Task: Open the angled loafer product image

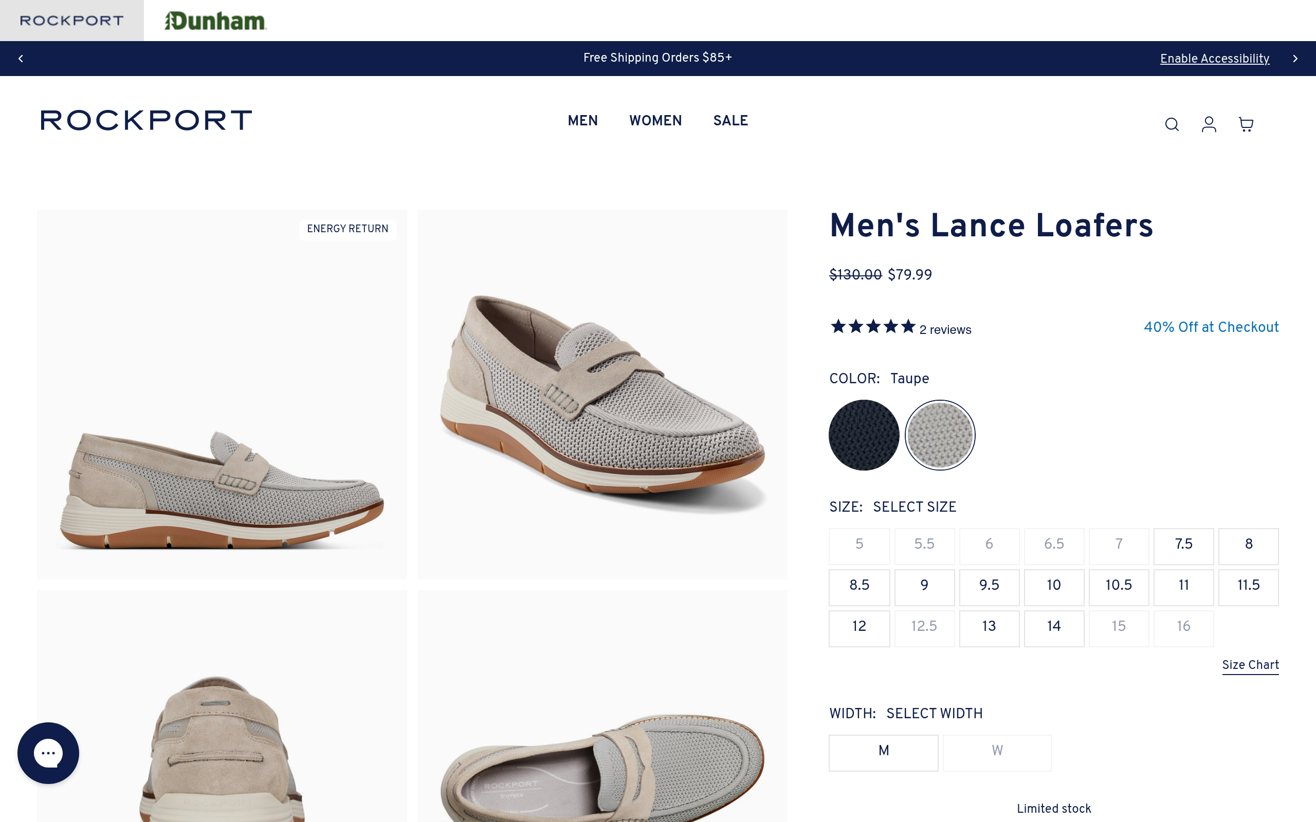Action: [x=602, y=394]
